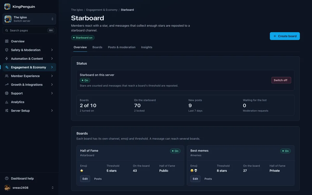Viewport: 312px width, 195px height.
Task: Click the Analytics bar chart icon
Action: [7, 102]
